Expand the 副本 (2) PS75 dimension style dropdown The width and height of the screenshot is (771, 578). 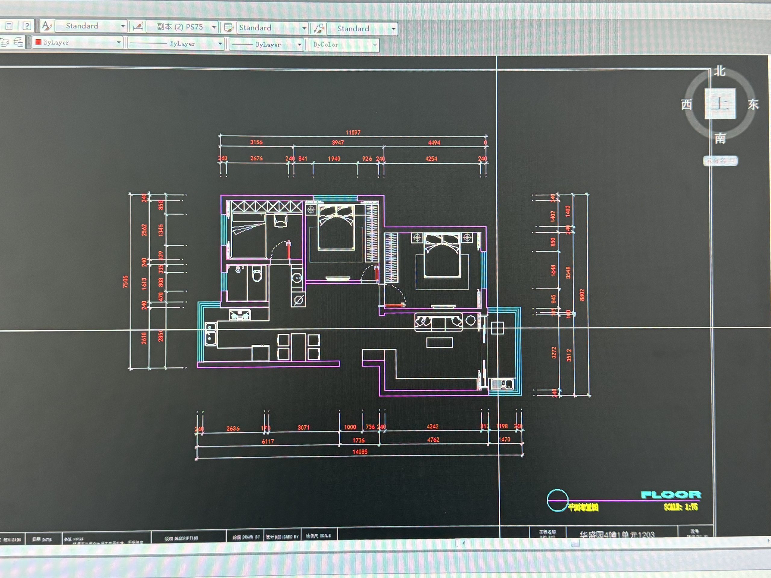pos(214,27)
